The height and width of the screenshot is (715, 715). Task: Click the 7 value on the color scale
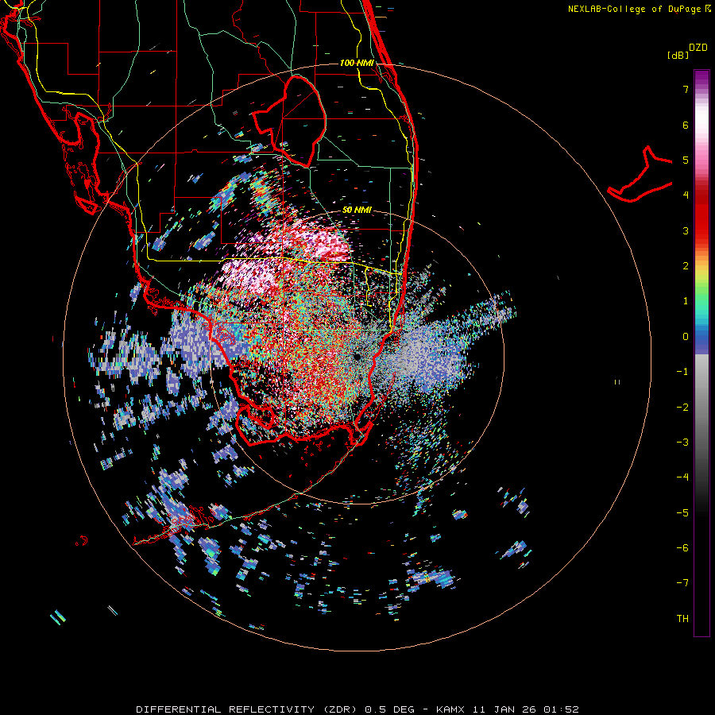pos(686,89)
